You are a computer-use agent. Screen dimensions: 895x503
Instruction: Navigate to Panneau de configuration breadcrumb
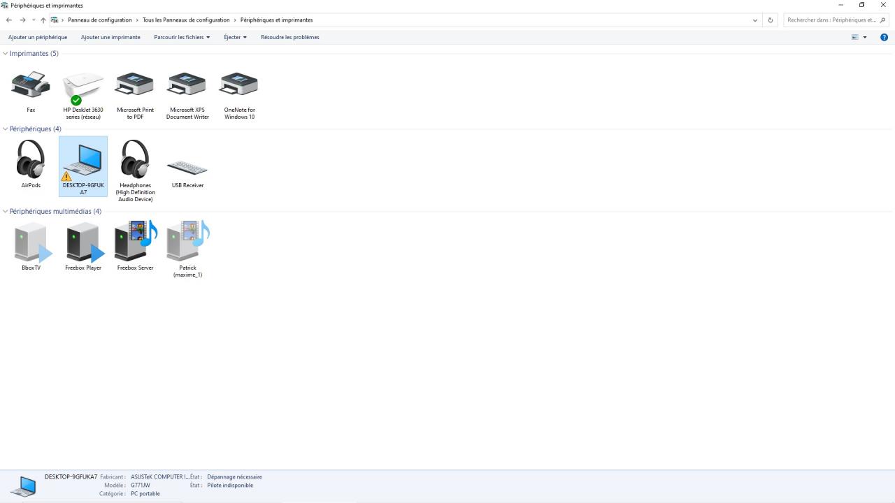pyautogui.click(x=100, y=20)
